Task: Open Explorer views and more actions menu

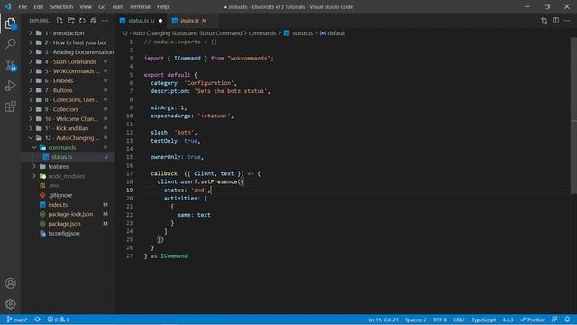Action: coord(105,21)
